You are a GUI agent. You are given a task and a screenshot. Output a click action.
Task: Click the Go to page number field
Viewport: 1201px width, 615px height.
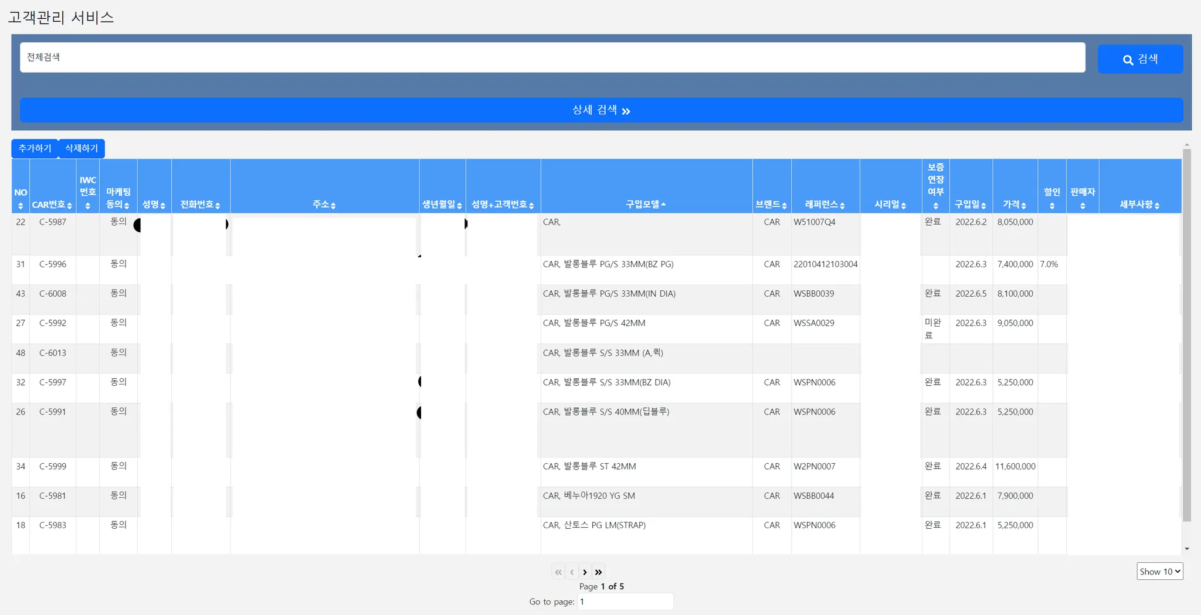coord(625,602)
